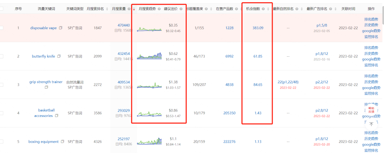Click monthly search volume 470440
This screenshot has height=153, width=384.
[x=124, y=25]
